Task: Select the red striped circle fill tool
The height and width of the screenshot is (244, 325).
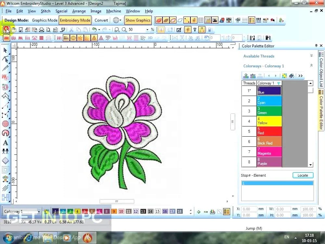Action: coord(5,124)
